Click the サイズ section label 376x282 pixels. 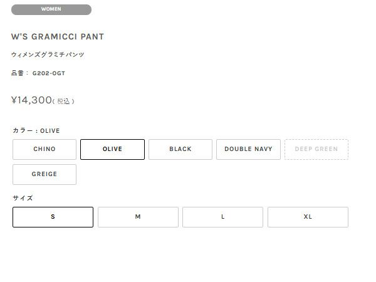[x=23, y=198]
